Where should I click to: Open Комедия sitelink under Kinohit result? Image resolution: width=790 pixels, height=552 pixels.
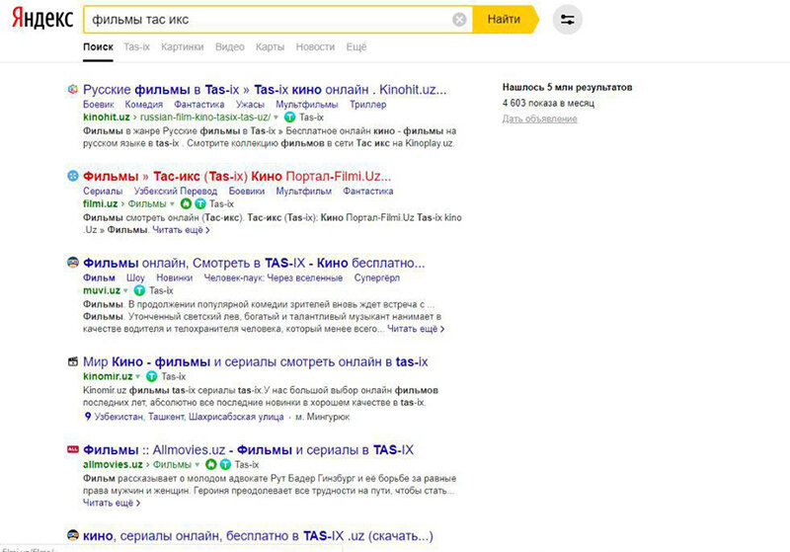point(143,105)
